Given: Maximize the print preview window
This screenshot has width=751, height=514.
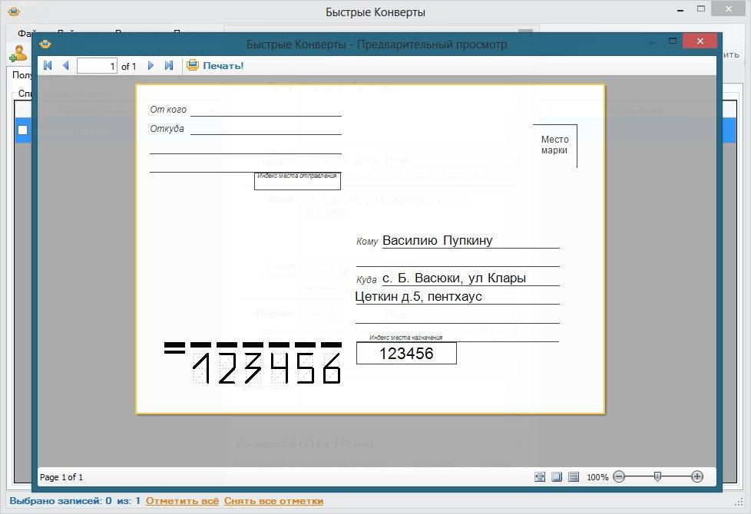Looking at the screenshot, I should [673, 41].
